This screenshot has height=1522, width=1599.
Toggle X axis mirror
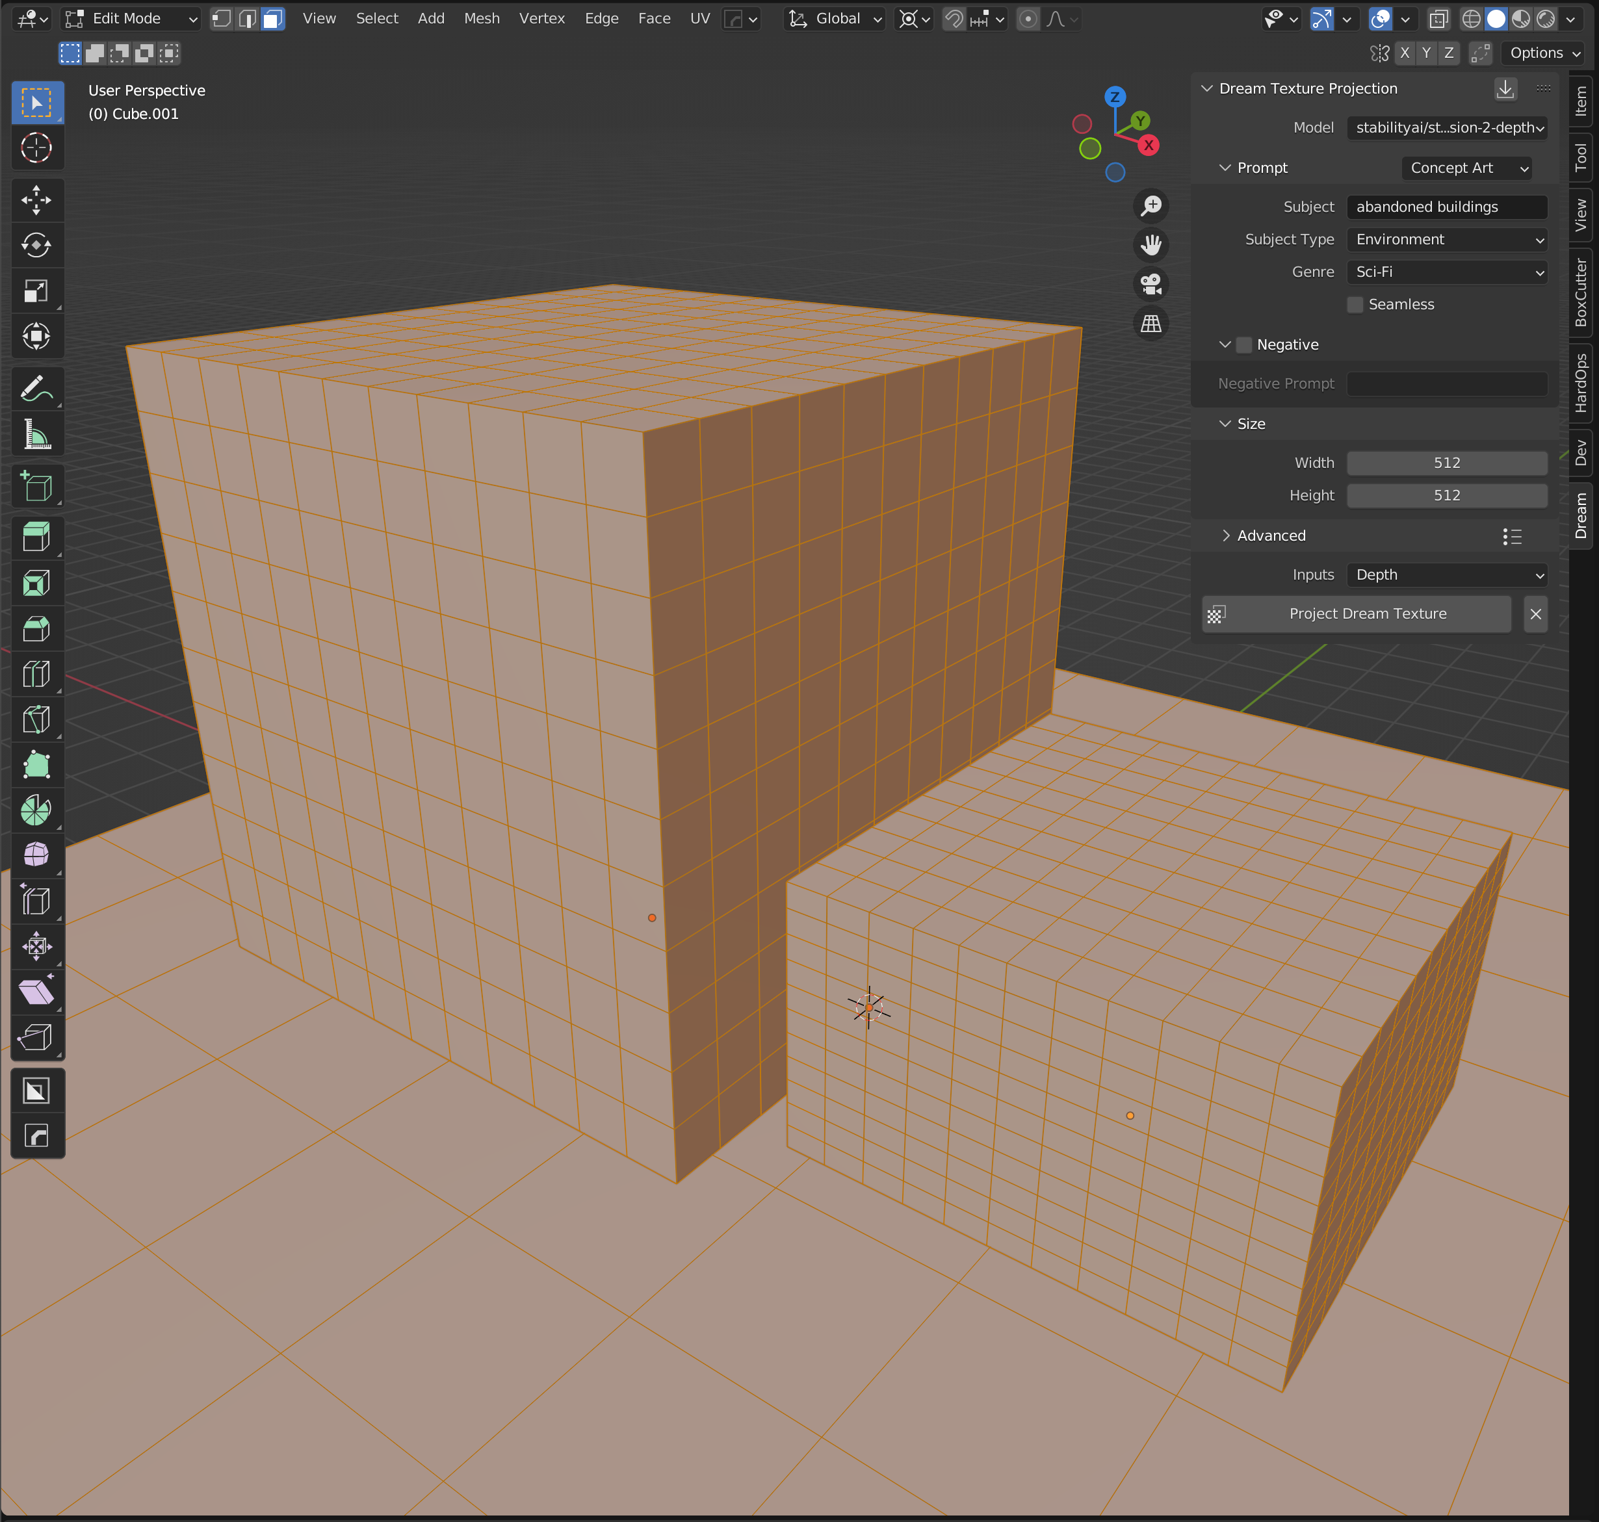(x=1404, y=53)
